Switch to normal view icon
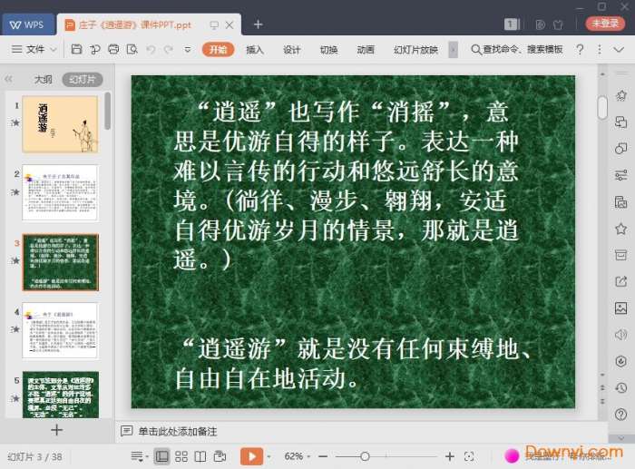This screenshot has width=635, height=469. pos(162,457)
